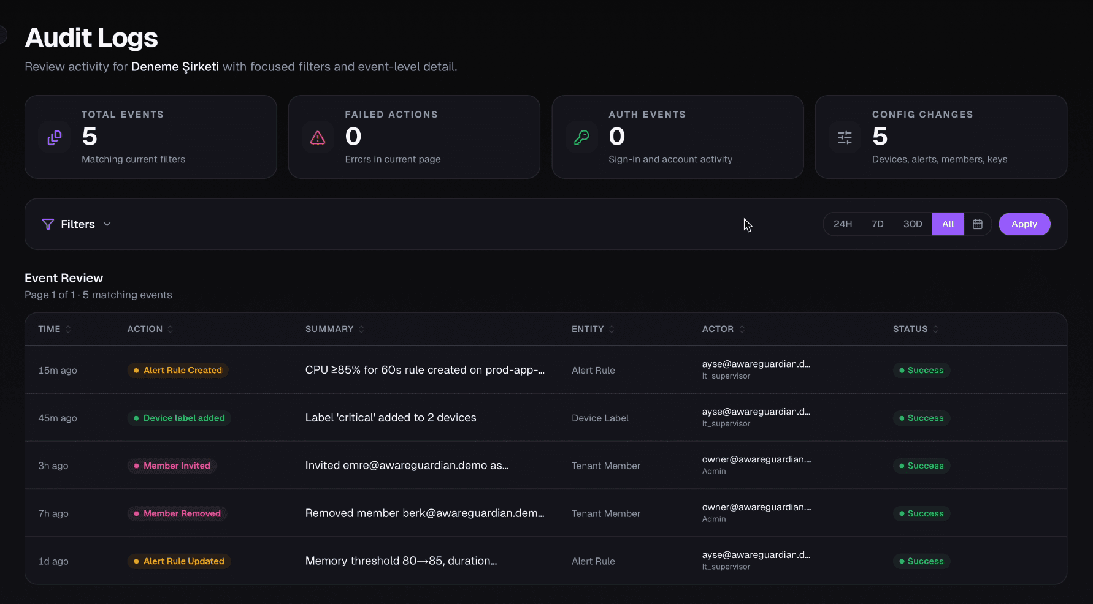Open 'Memory threshold 80→85' summary
This screenshot has width=1093, height=604.
point(401,561)
